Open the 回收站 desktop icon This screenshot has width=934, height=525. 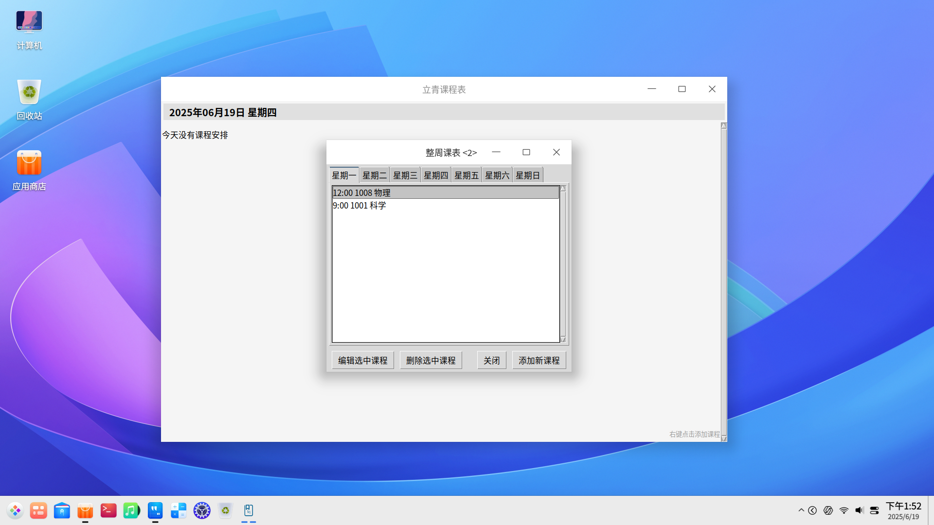pyautogui.click(x=29, y=100)
